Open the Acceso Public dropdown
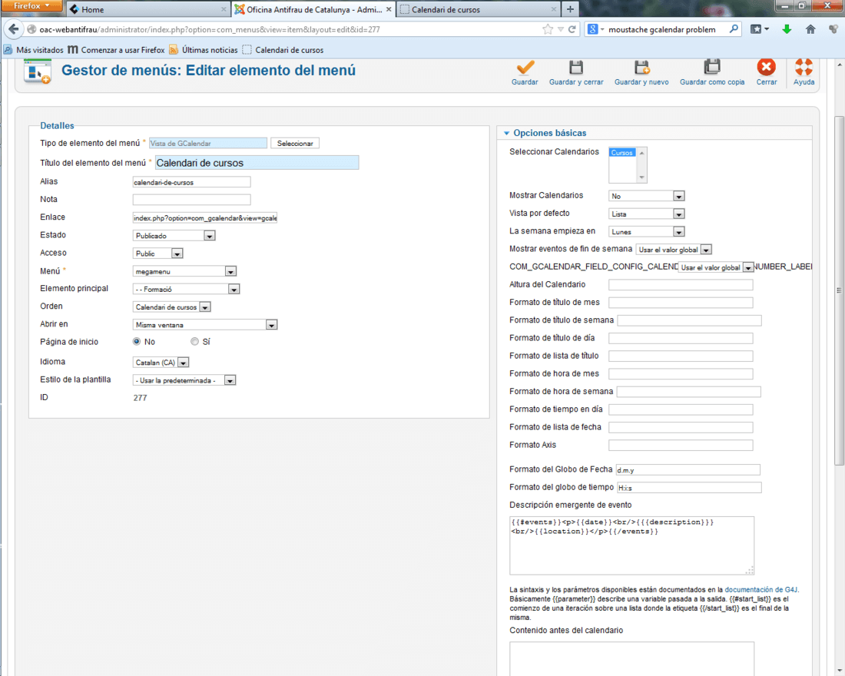Image resolution: width=845 pixels, height=676 pixels. pyautogui.click(x=158, y=253)
